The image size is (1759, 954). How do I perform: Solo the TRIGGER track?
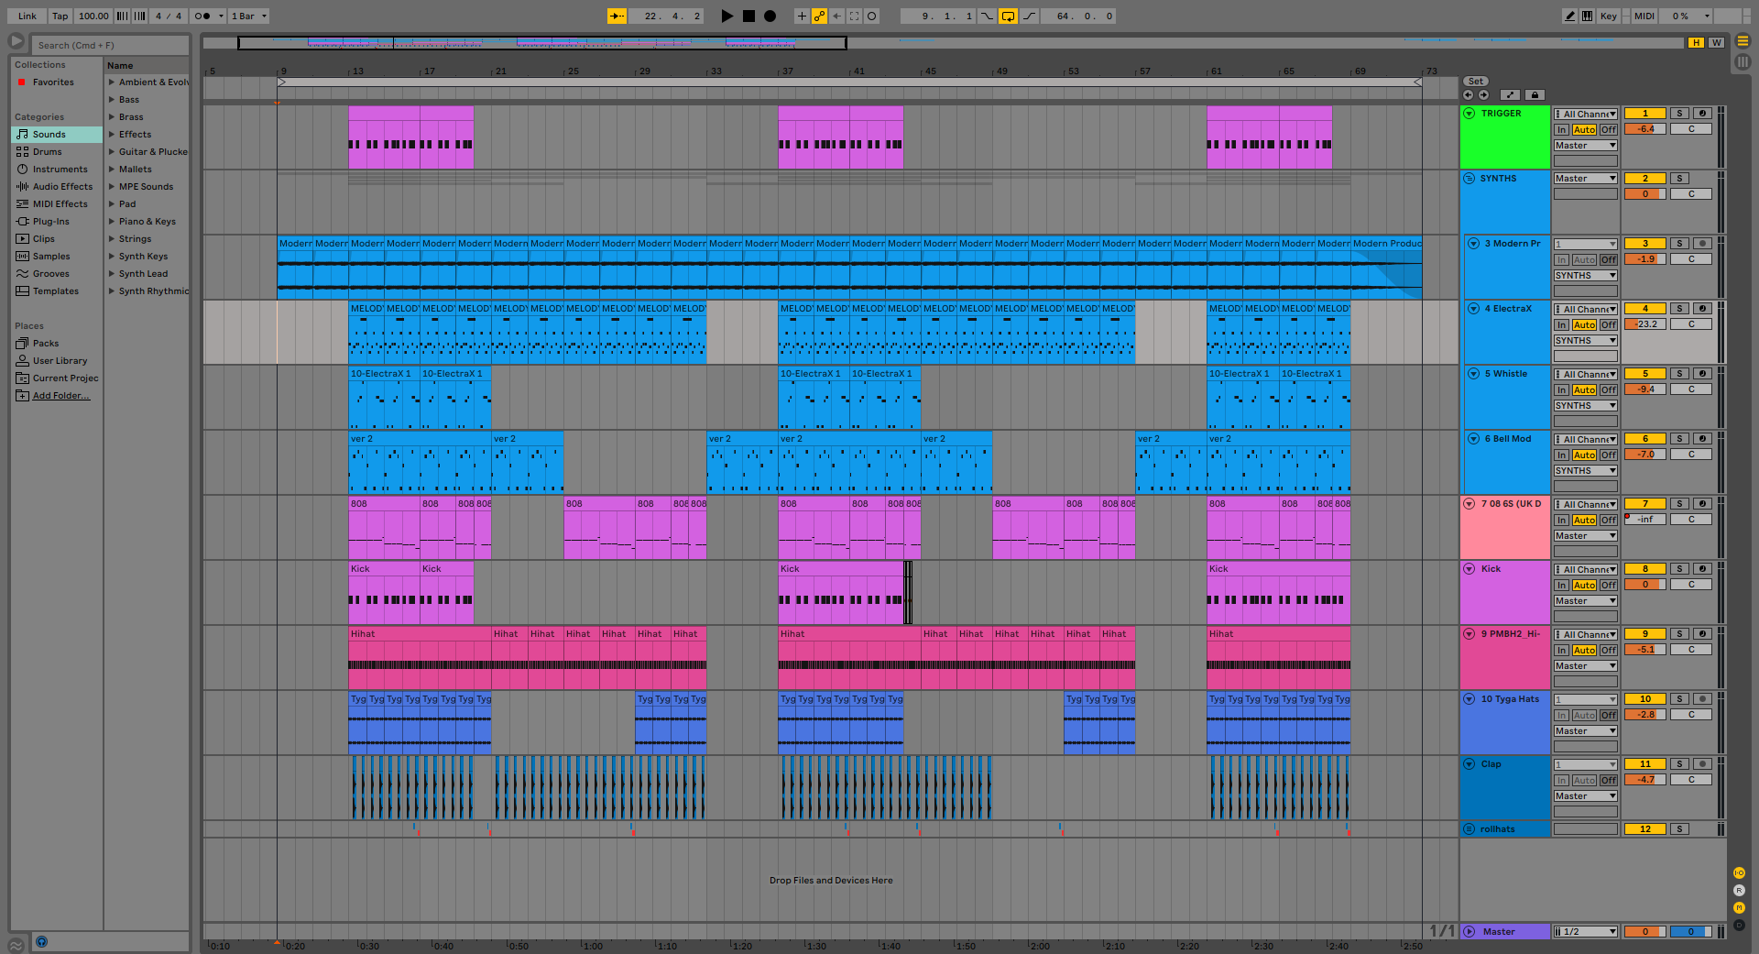pyautogui.click(x=1679, y=114)
